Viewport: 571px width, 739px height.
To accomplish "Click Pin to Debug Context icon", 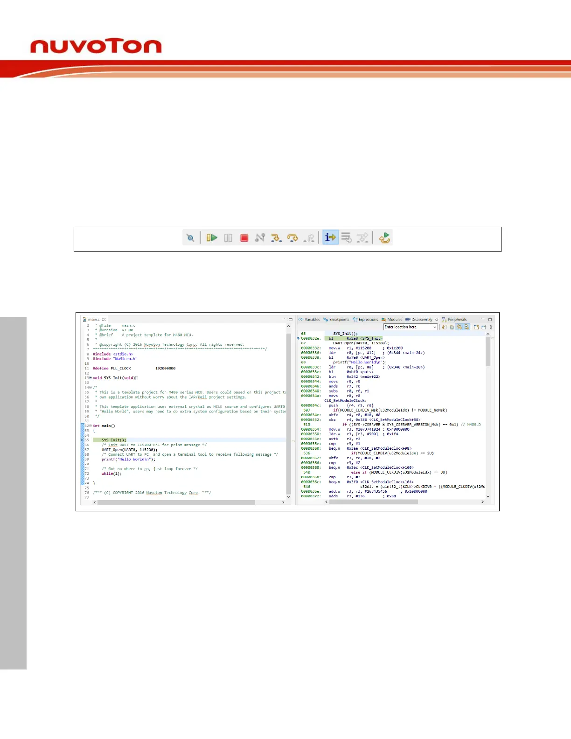I will (x=484, y=327).
